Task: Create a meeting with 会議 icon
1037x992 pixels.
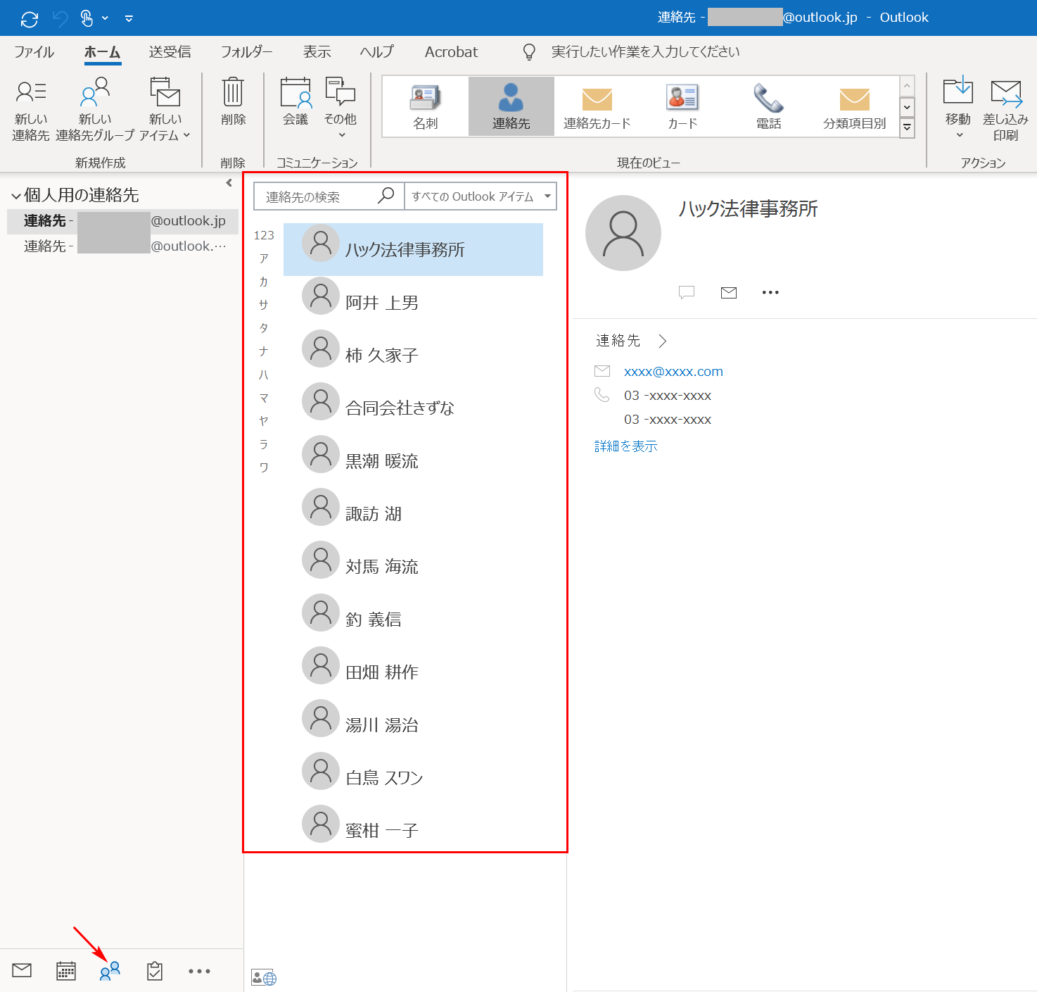Action: click(295, 104)
